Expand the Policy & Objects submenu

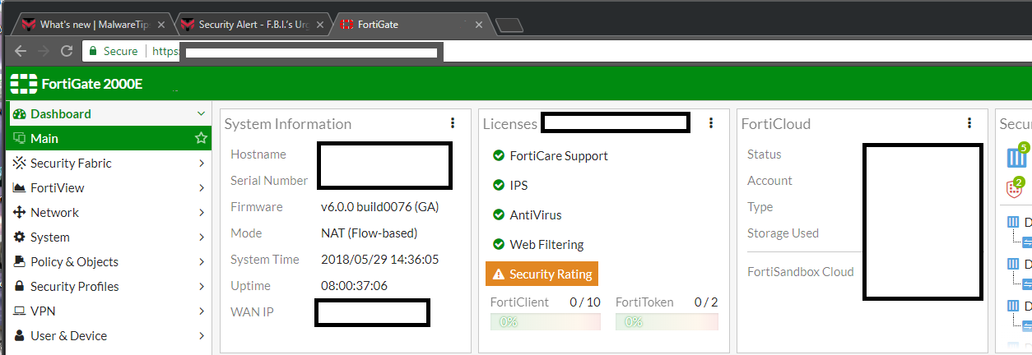pyautogui.click(x=202, y=262)
